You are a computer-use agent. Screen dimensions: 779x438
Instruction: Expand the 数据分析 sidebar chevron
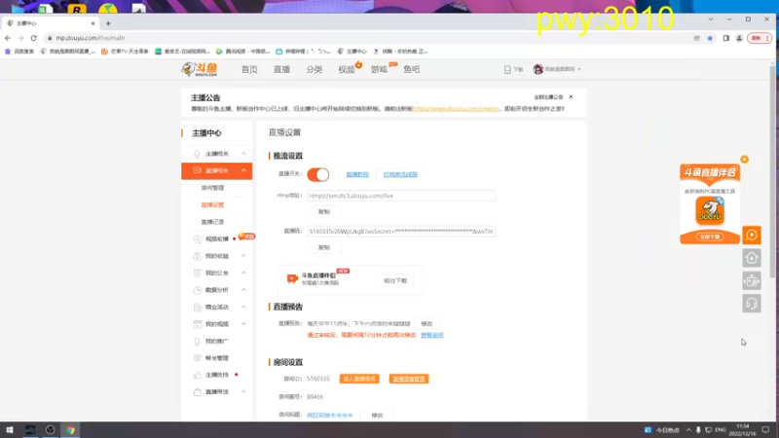tap(243, 289)
